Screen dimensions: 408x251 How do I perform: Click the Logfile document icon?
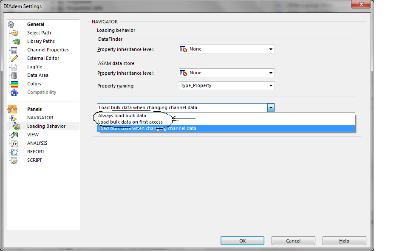(14, 67)
